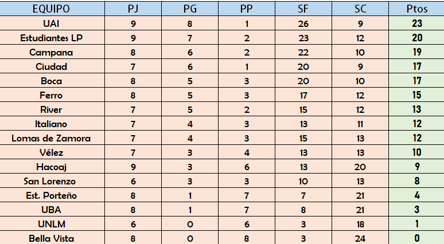Select the EQUIPO column header
This screenshot has height=244, width=444.
click(52, 9)
